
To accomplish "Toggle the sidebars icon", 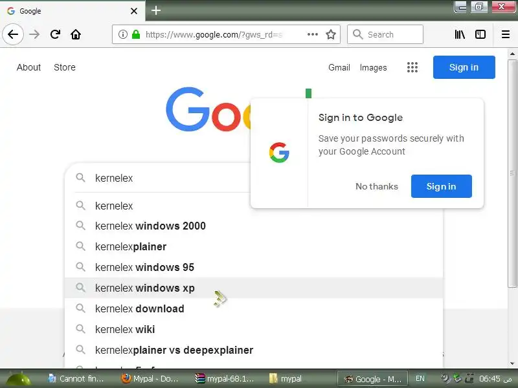I will click(x=480, y=34).
